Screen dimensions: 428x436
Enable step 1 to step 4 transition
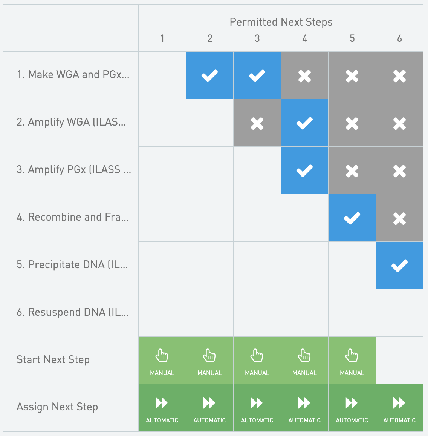[304, 75]
